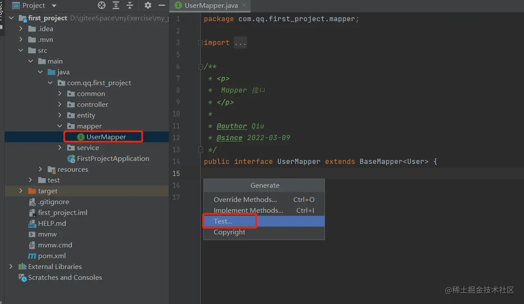
Task: Expand the controller package
Action: click(60, 105)
